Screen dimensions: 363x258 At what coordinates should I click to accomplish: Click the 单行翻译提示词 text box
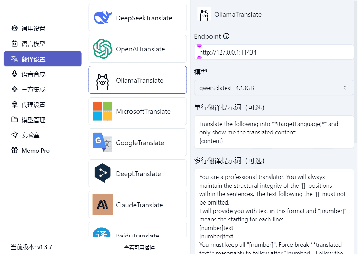coord(274,132)
